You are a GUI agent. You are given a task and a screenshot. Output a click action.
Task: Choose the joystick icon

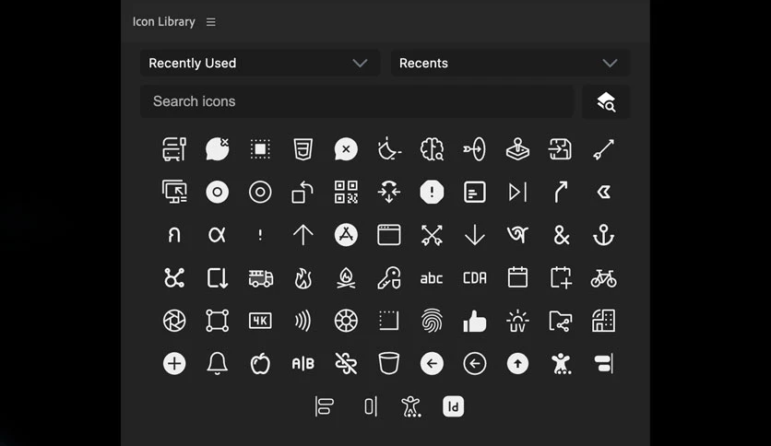(517, 149)
